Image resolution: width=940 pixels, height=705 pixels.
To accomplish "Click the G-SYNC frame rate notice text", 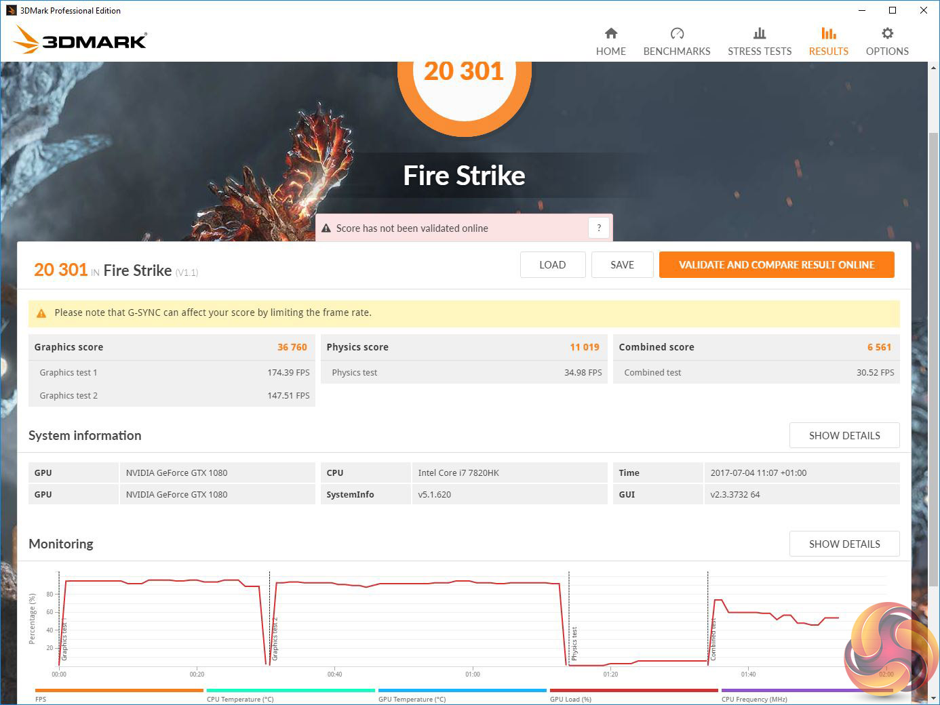I will (x=213, y=313).
